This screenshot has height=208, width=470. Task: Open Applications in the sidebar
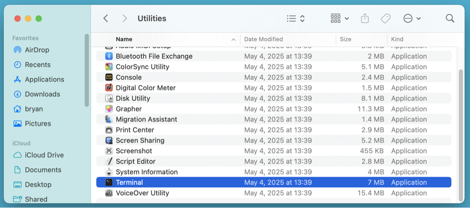(x=44, y=79)
